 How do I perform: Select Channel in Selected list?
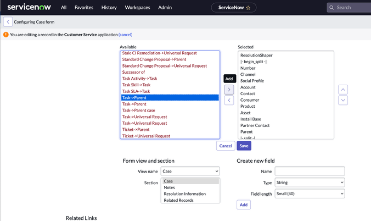click(286, 74)
